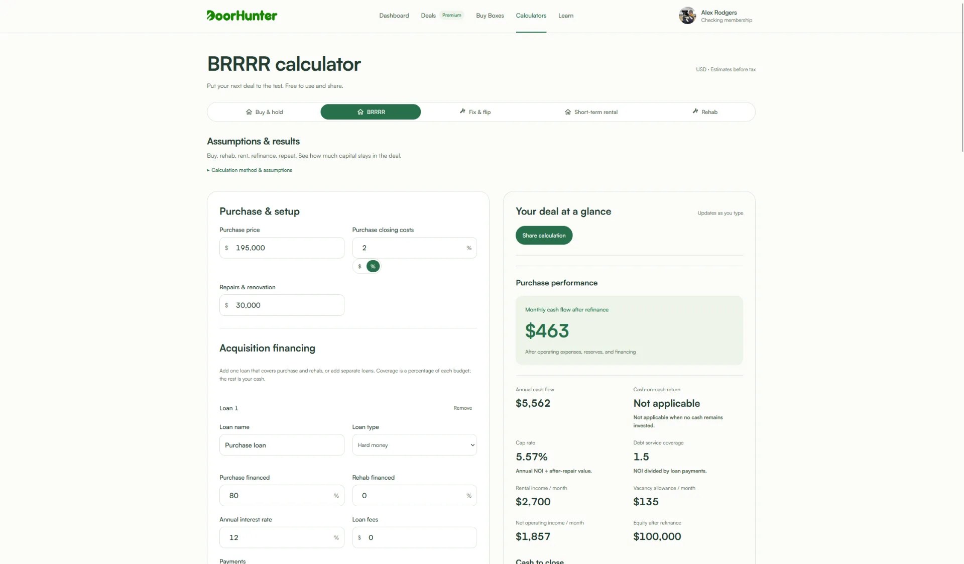Click the Share calculation button
The width and height of the screenshot is (964, 564).
click(x=544, y=236)
